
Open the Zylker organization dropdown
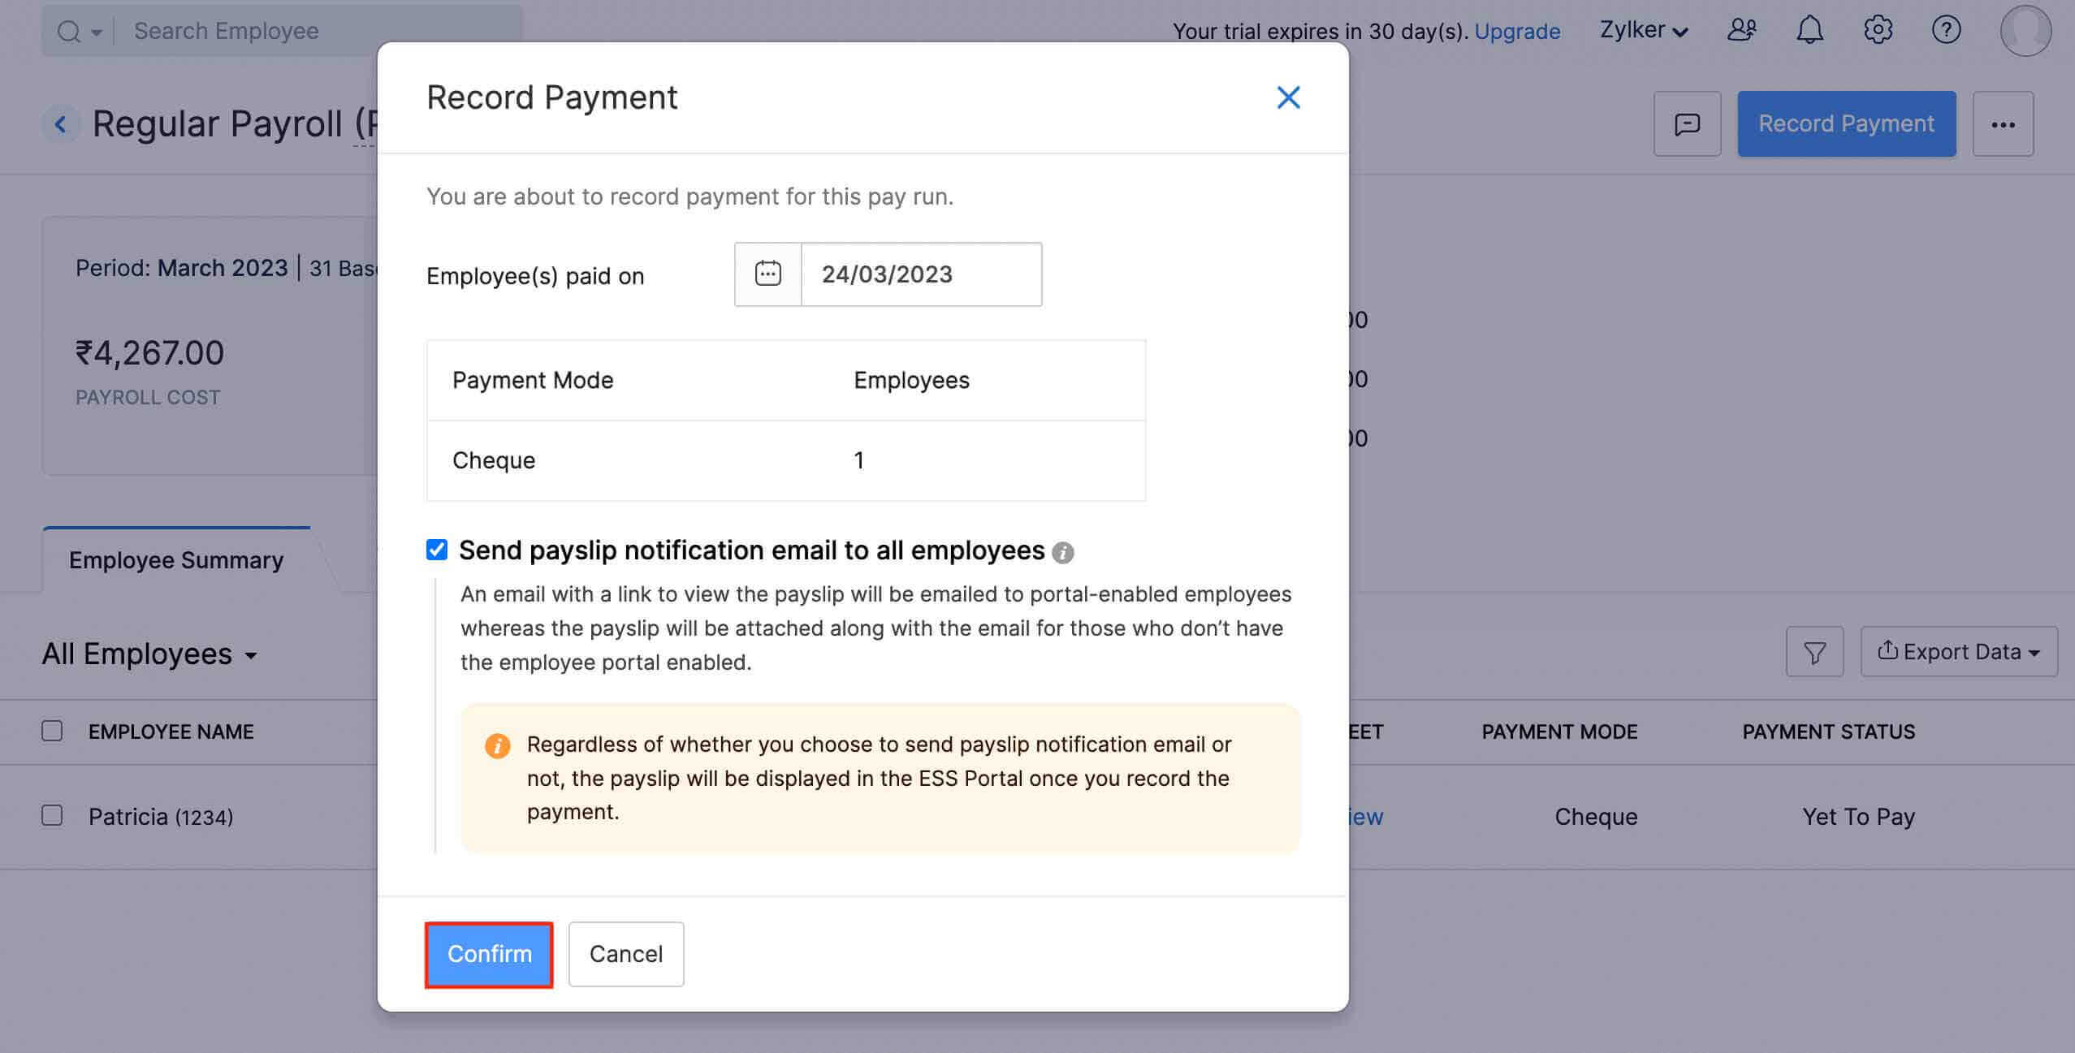tap(1642, 30)
